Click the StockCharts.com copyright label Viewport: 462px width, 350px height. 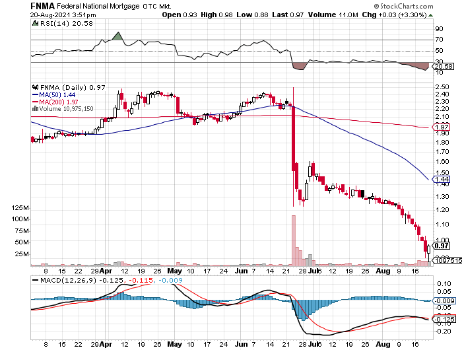point(404,6)
